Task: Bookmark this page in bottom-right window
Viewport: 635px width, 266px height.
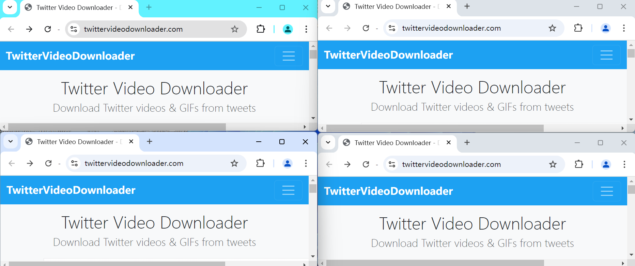Action: point(553,165)
